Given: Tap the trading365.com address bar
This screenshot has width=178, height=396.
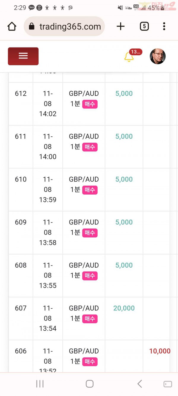Looking at the screenshot, I should click(64, 26).
